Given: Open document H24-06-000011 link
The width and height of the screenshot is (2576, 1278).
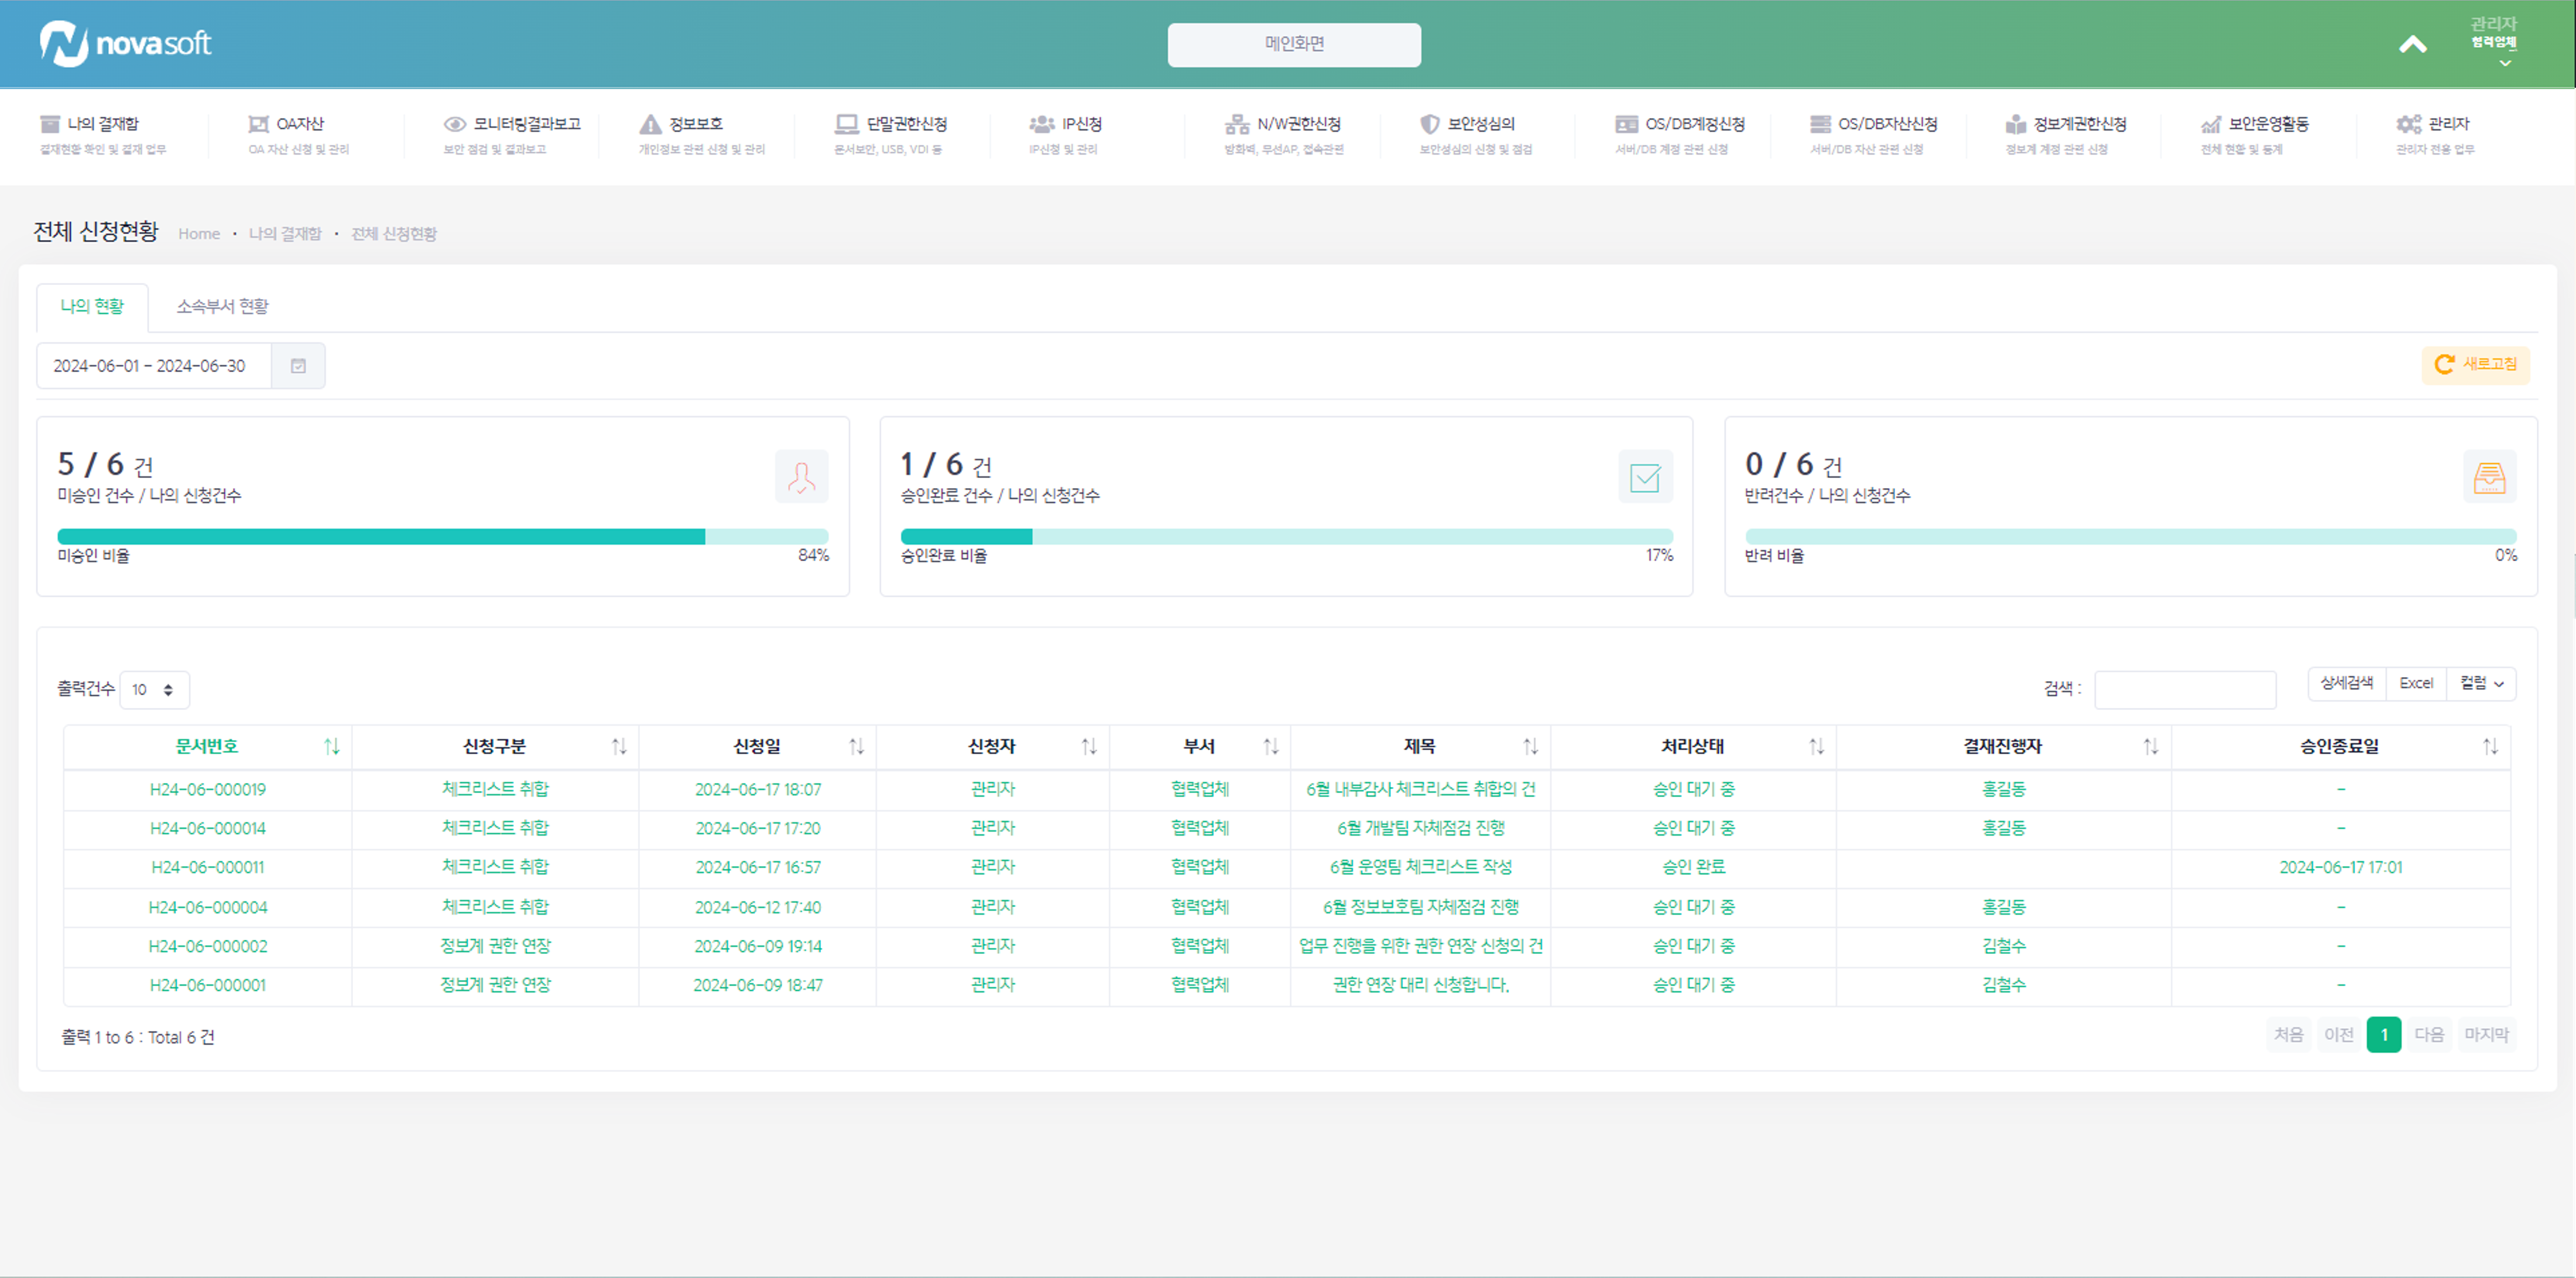Looking at the screenshot, I should (x=208, y=867).
